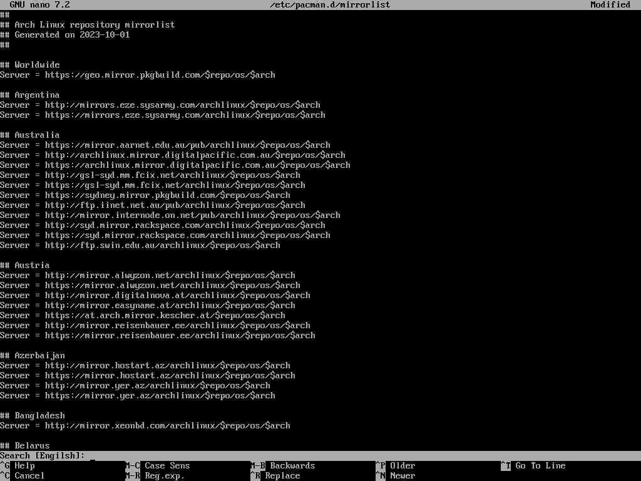Click the ftp.iinet.net.au server line
Image resolution: width=641 pixels, height=481 pixels.
coord(153,205)
